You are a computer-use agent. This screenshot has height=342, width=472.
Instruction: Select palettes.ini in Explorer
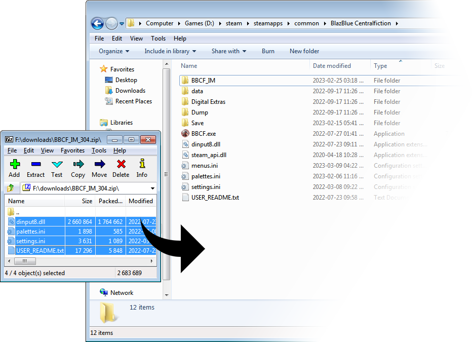coord(206,176)
